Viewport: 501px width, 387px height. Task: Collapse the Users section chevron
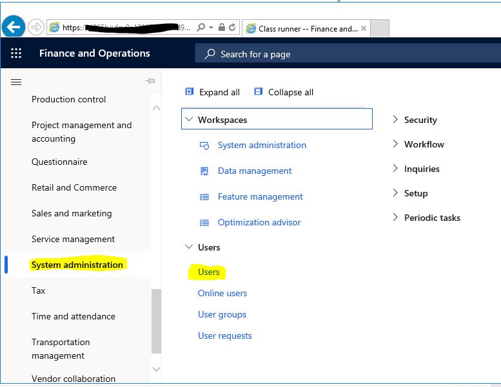189,247
